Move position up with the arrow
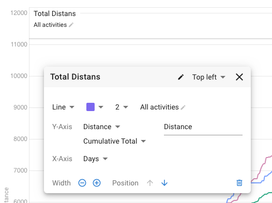Image resolution: width=272 pixels, height=203 pixels. (x=150, y=183)
